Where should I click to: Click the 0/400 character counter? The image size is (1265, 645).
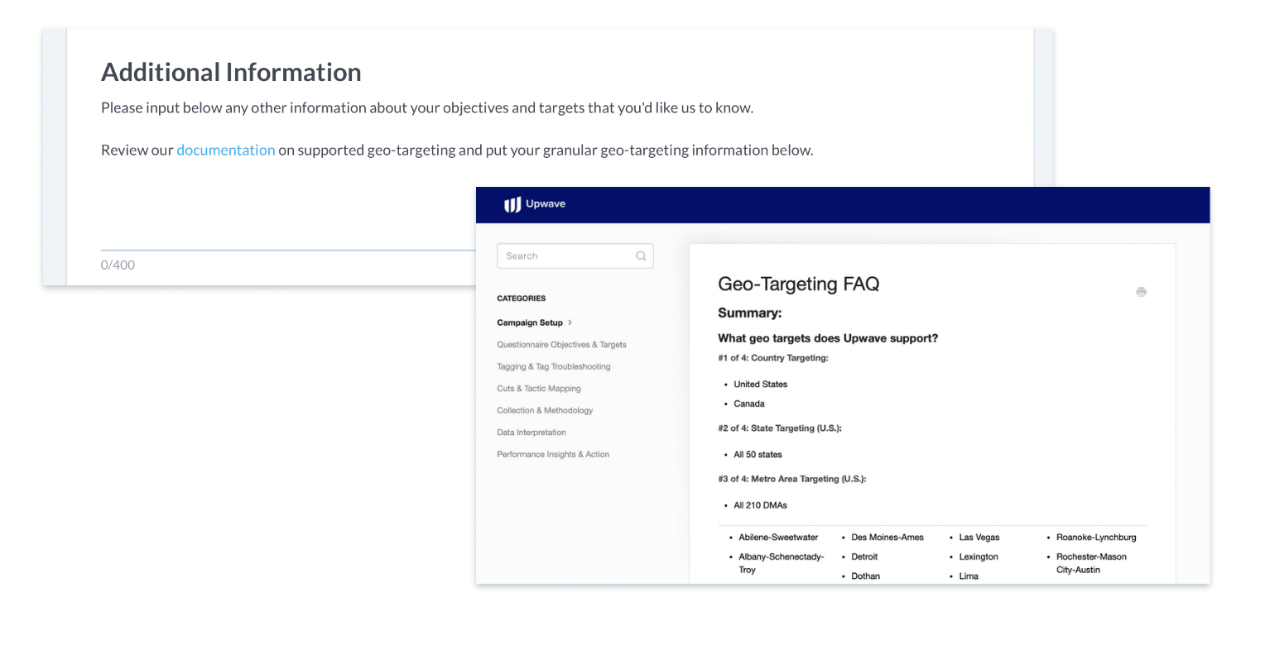(118, 265)
